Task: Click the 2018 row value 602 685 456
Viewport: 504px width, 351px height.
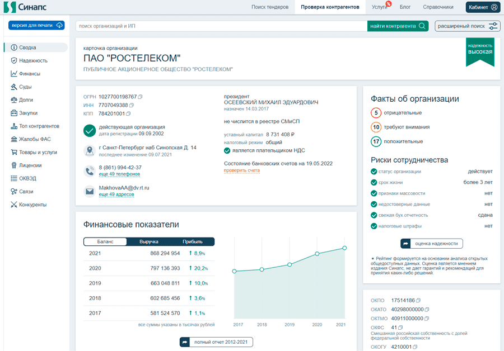Action: pos(165,298)
